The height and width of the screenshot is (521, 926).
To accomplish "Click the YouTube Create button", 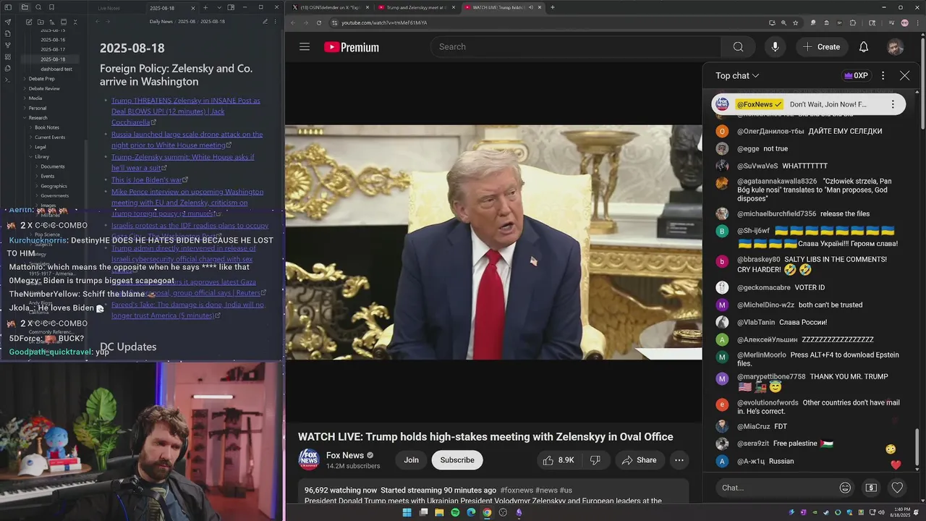I will coord(821,47).
